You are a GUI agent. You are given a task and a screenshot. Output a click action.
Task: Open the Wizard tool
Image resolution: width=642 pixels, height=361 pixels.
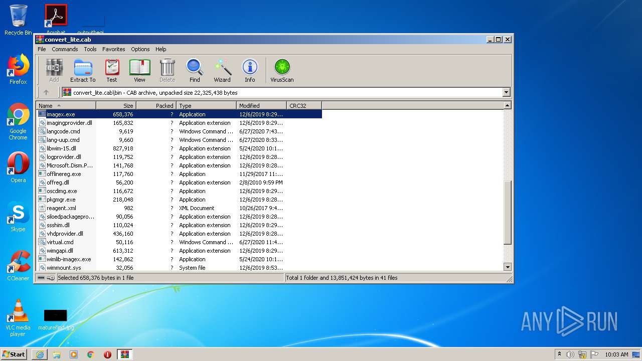point(222,71)
